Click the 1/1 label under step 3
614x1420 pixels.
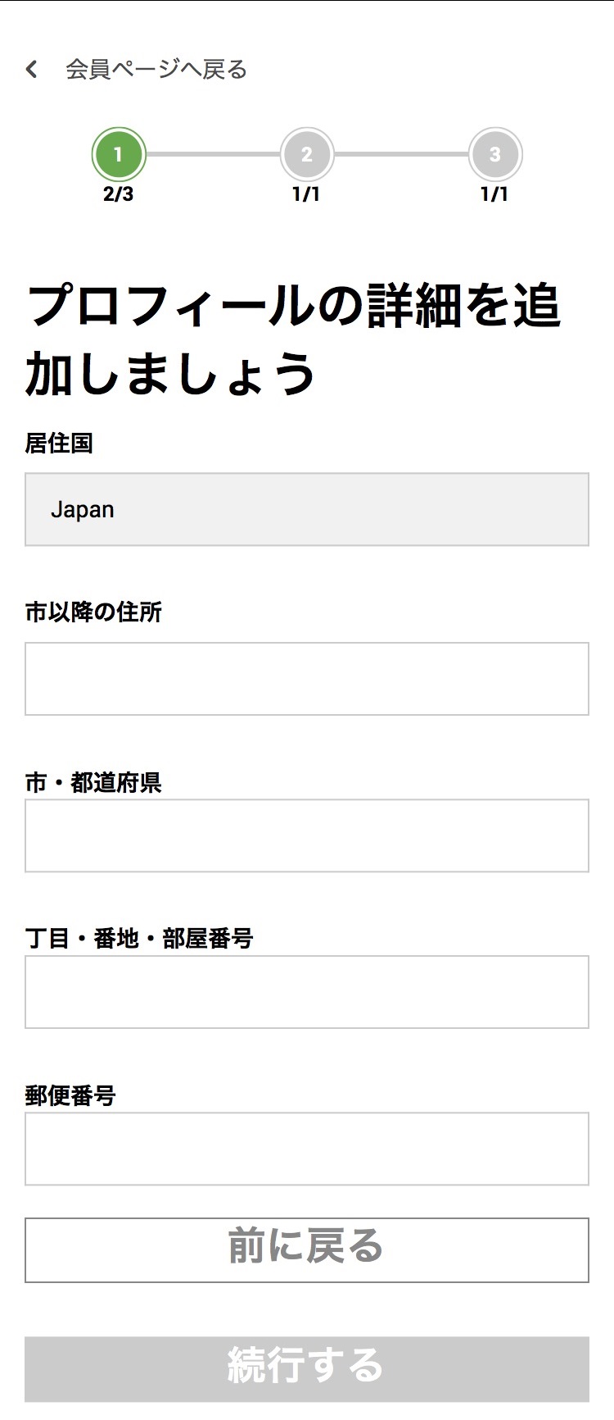coord(494,194)
